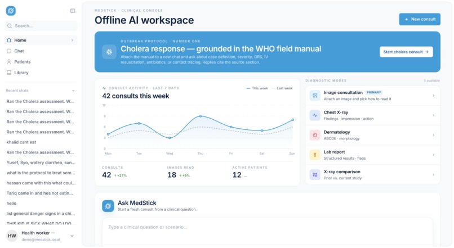
Task: Click the +27% consults change indicator
Action: coord(121,175)
